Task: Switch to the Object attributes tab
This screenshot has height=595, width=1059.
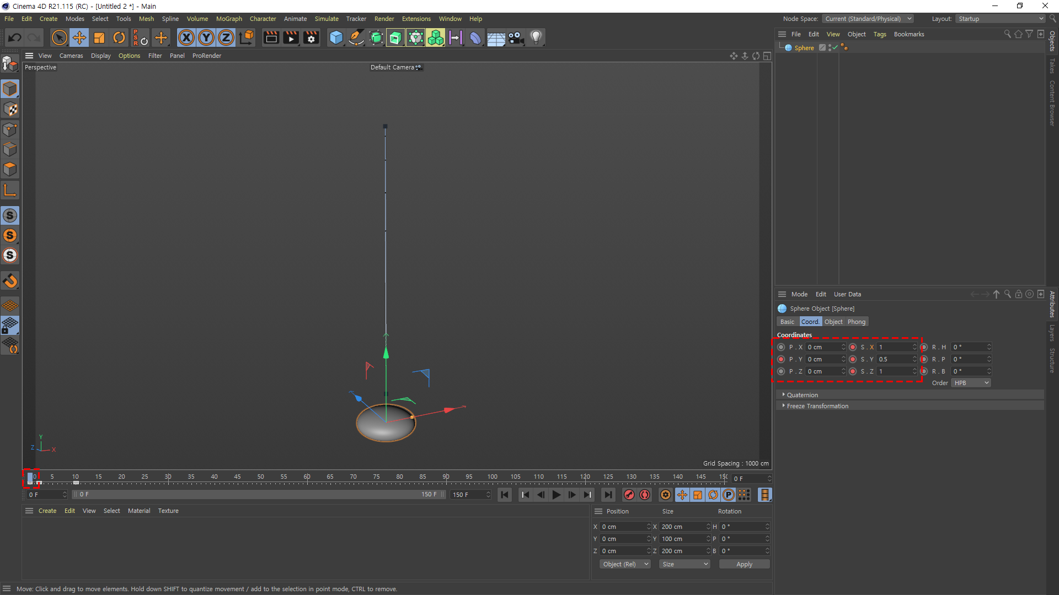Action: (x=833, y=322)
